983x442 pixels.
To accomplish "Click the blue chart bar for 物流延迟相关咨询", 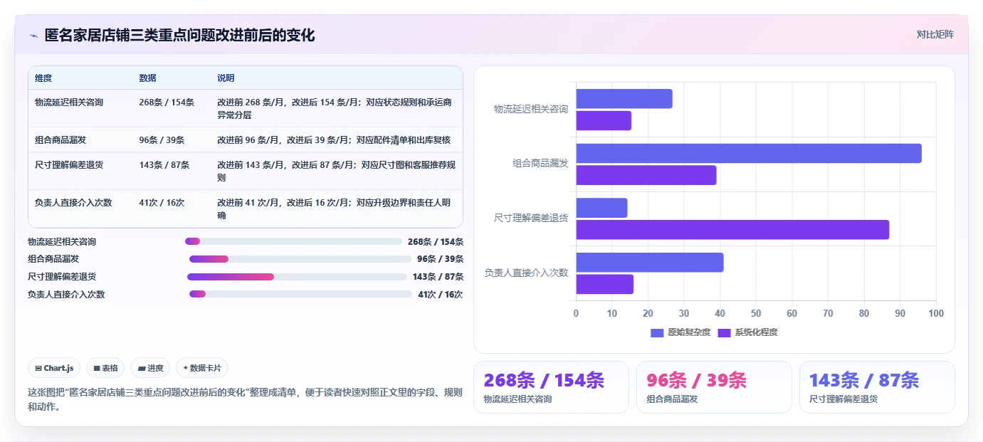I will coord(624,99).
